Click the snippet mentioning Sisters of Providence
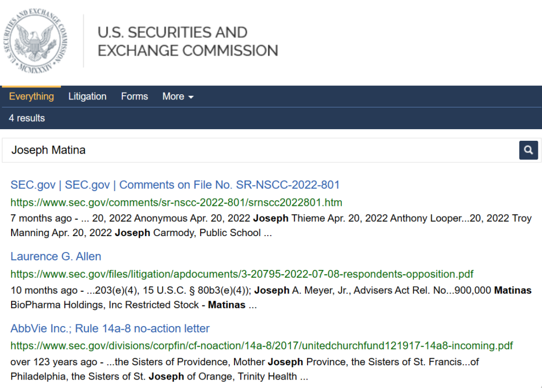542x388 pixels. (245, 369)
